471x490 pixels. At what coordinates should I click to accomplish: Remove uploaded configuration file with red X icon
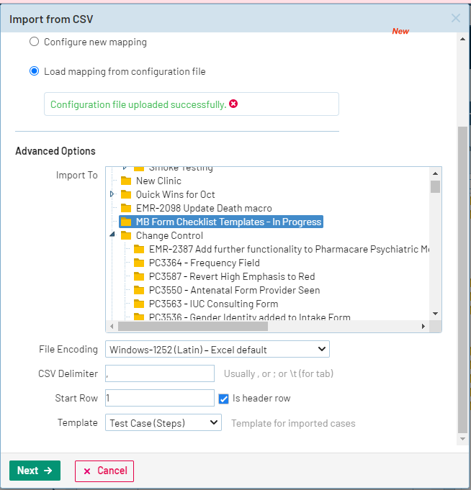pyautogui.click(x=233, y=104)
